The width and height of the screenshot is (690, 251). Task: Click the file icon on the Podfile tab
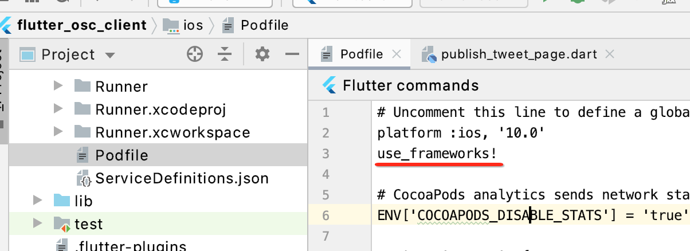327,55
